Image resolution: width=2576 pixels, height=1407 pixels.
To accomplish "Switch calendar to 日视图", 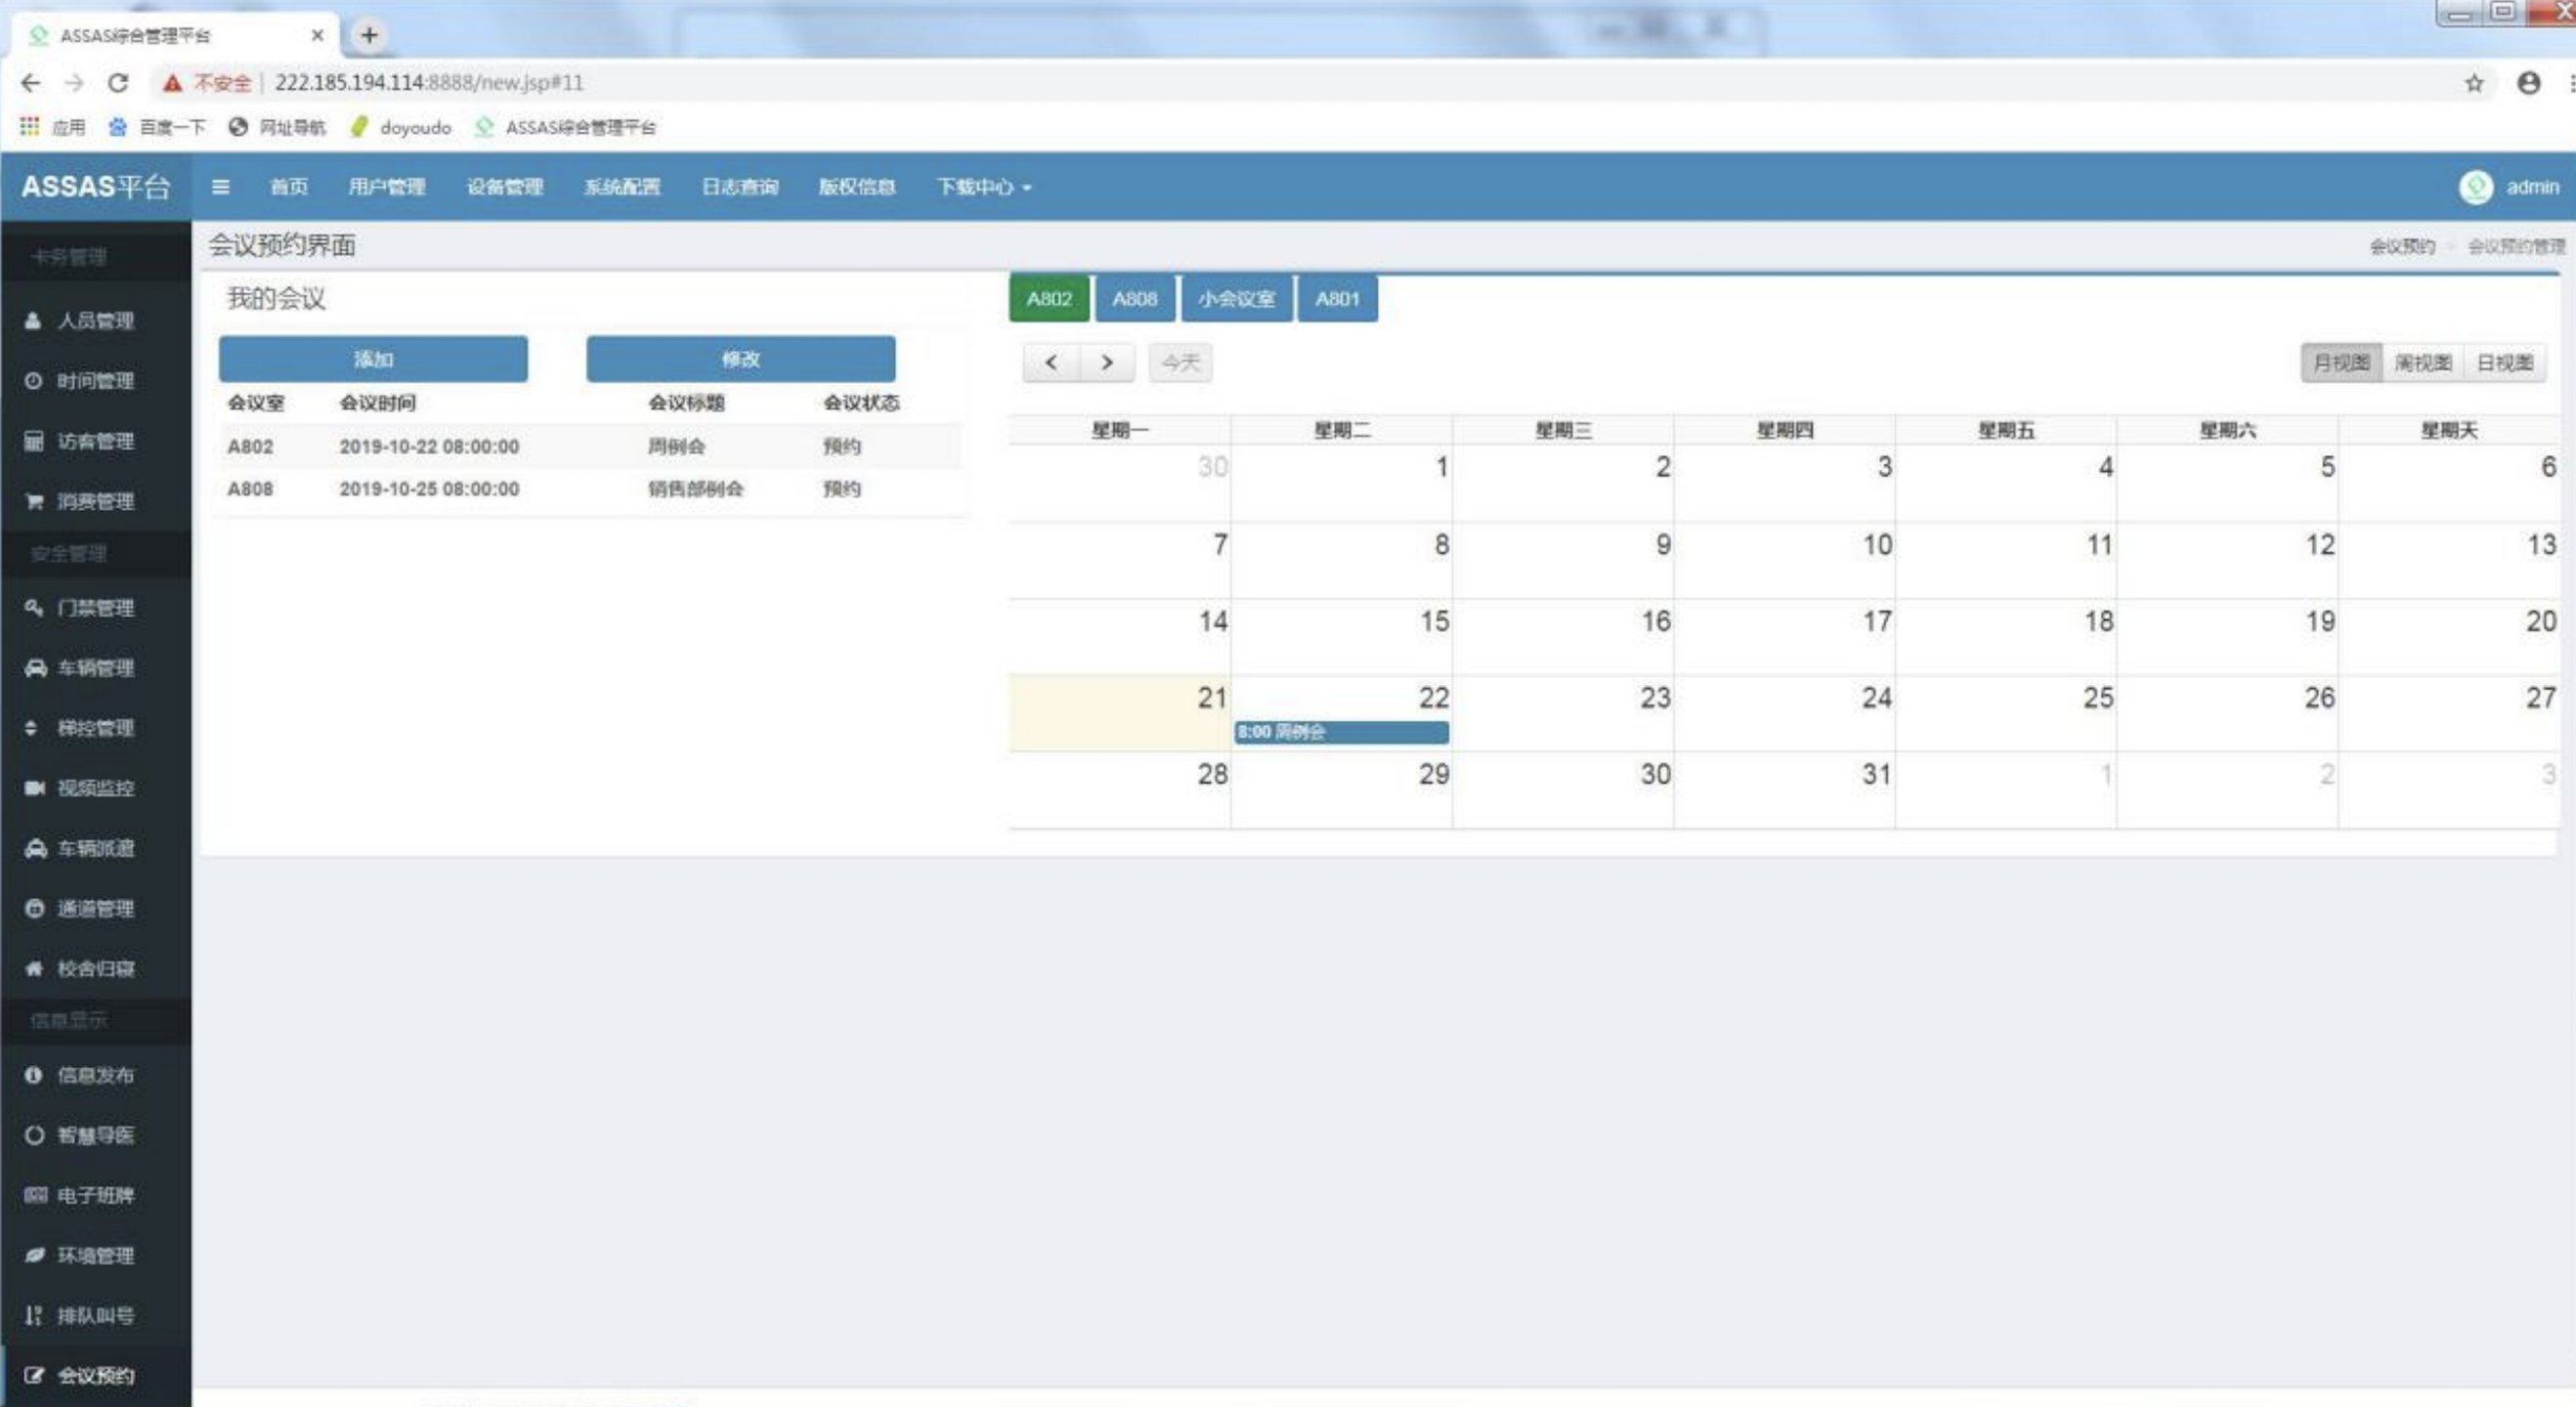I will pyautogui.click(x=2504, y=363).
